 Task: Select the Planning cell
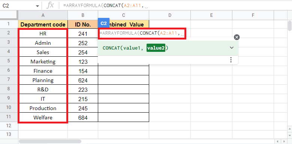[43, 80]
